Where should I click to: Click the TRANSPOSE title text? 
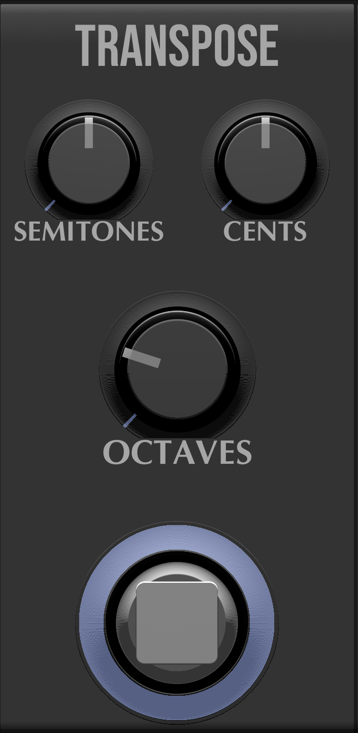tap(177, 47)
